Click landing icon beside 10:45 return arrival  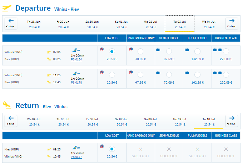(x=49, y=156)
